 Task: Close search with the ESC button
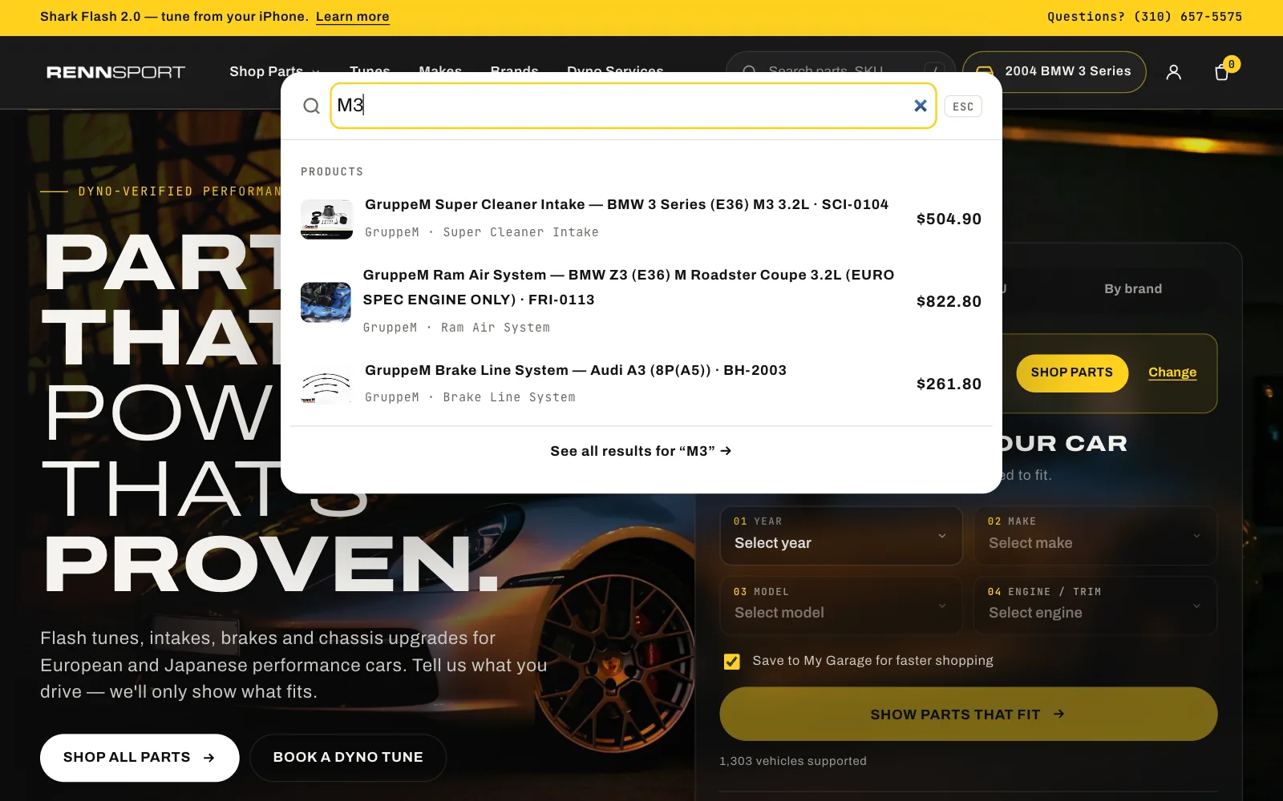tap(963, 107)
